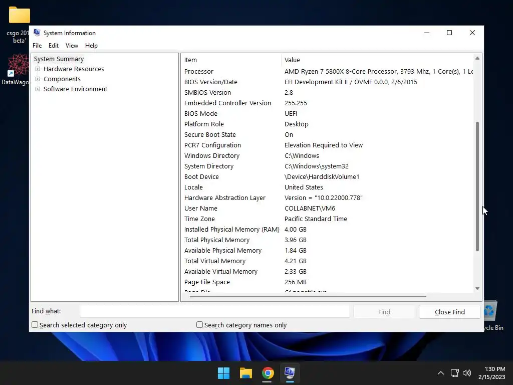Click the taskbar clock and date
Image resolution: width=513 pixels, height=385 pixels.
pos(491,373)
